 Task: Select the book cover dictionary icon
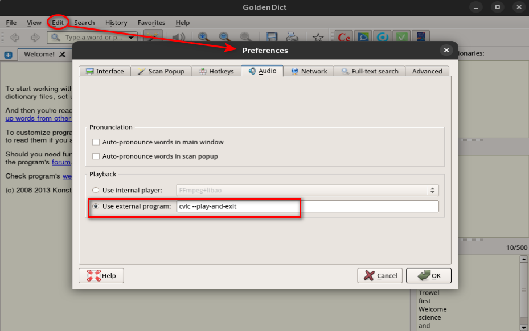(x=421, y=36)
